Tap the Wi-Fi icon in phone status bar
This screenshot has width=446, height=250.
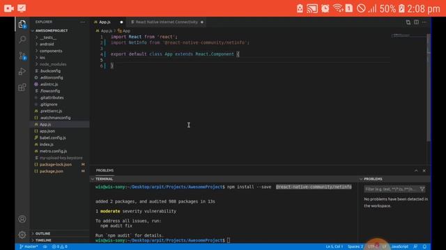pos(337,8)
